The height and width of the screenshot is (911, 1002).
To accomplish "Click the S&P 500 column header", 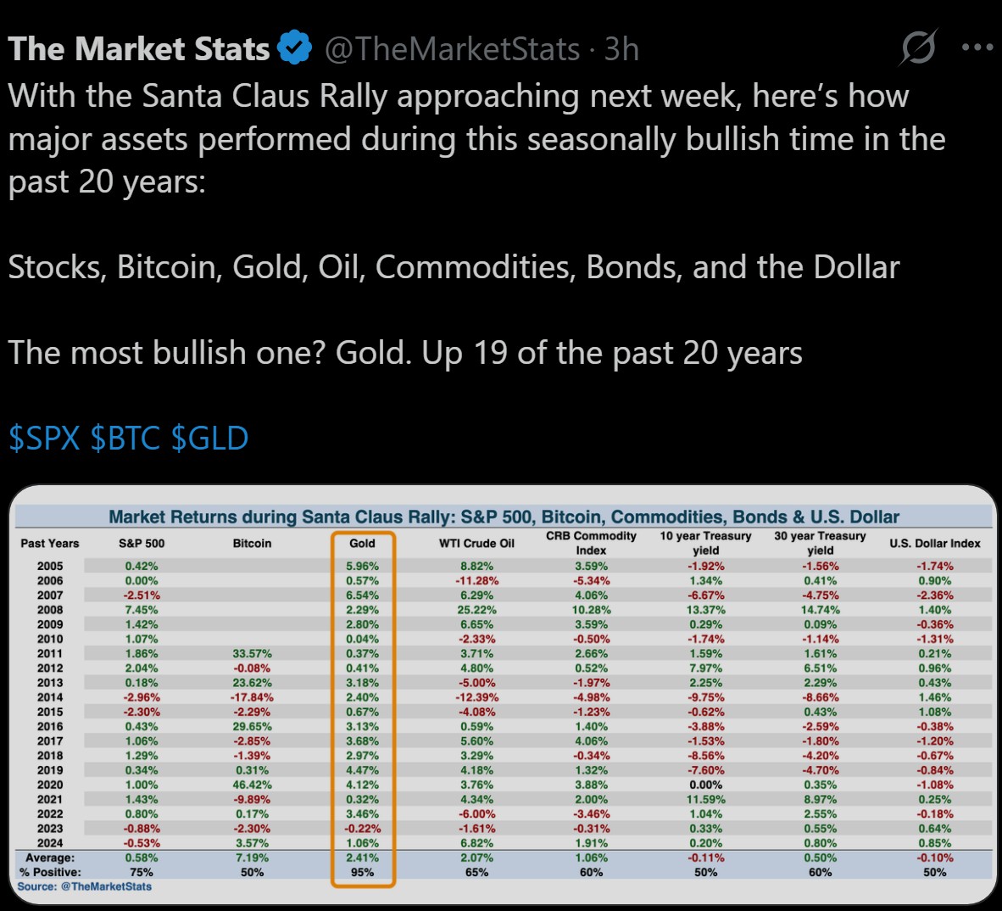I will coord(142,544).
